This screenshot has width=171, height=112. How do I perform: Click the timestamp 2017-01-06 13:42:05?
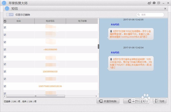tap(133, 19)
